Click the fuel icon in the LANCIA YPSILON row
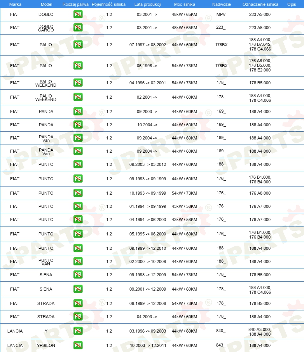This screenshot has height=352, width=304. point(78,345)
